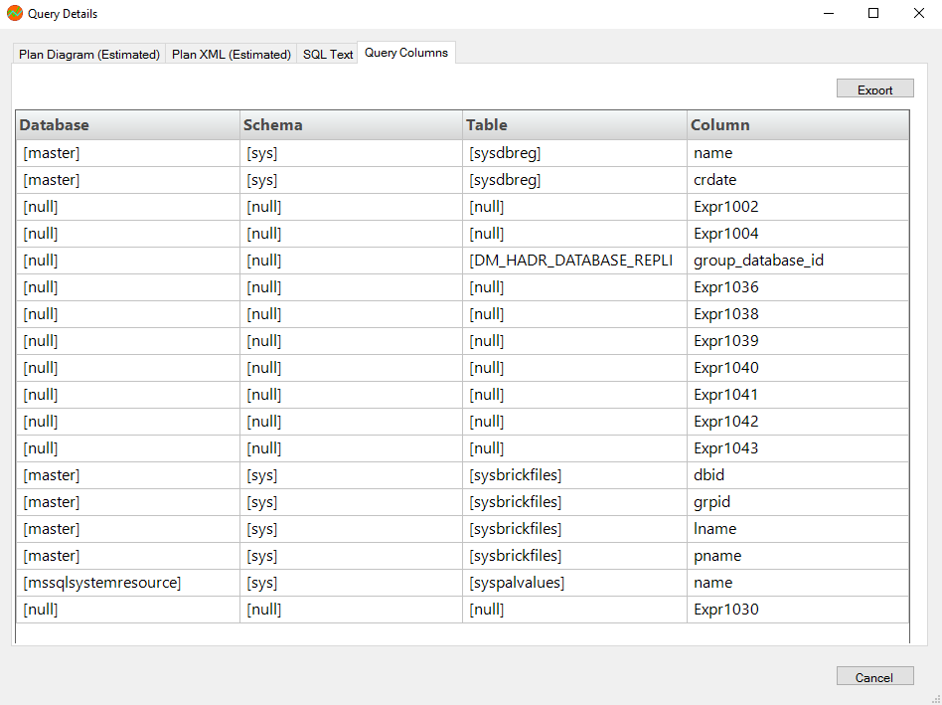Select the group_database_id cell
This screenshot has height=705, width=942.
[798, 261]
